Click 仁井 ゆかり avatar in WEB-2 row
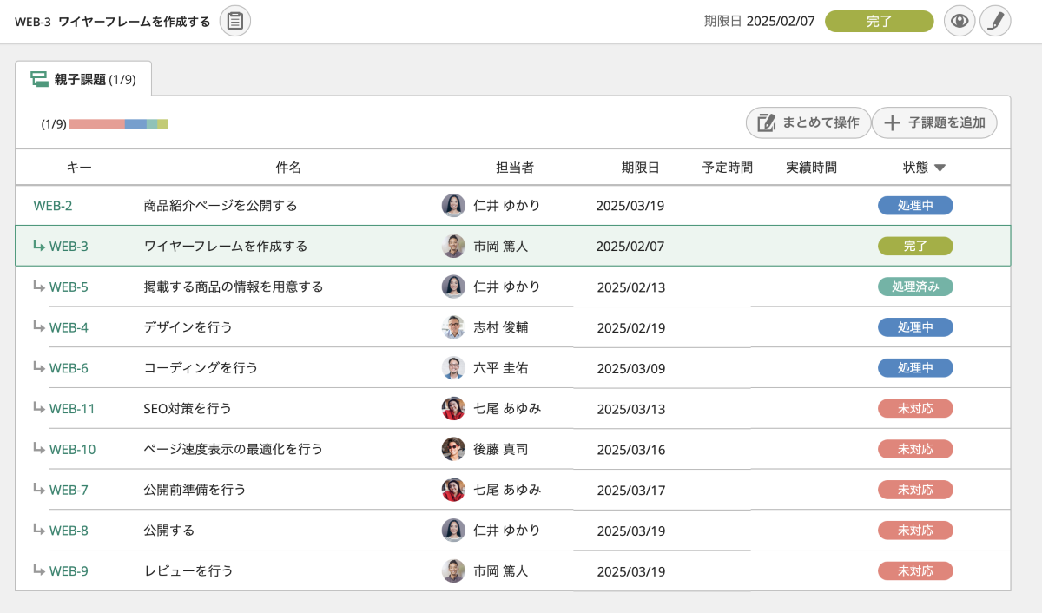Viewport: 1042px width, 613px height. pyautogui.click(x=453, y=205)
